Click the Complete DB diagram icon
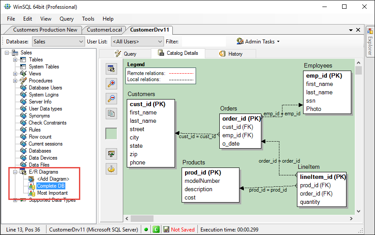 pos(32,186)
